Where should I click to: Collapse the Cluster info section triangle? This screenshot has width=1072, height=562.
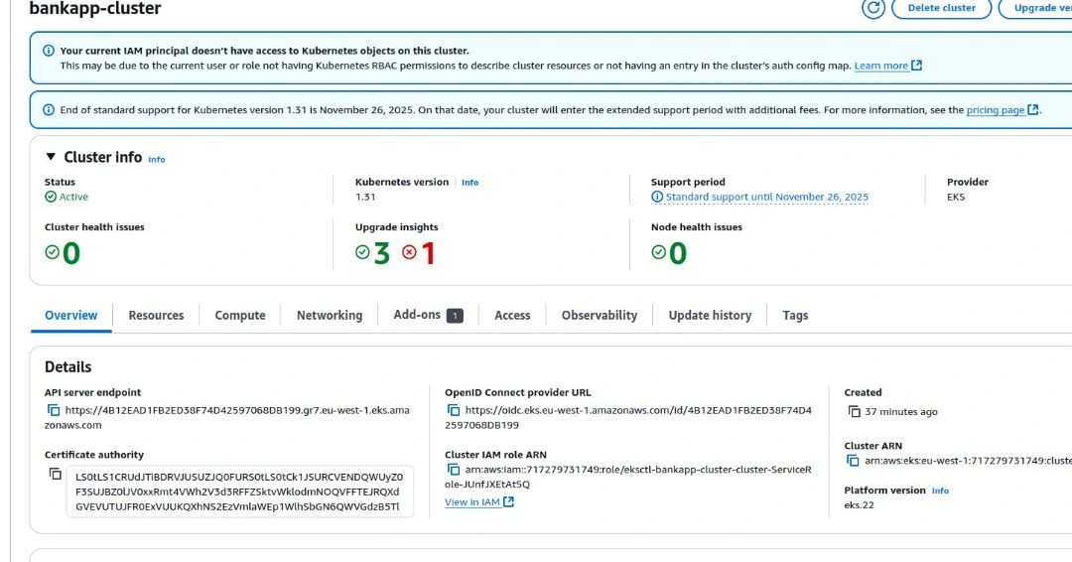(51, 157)
